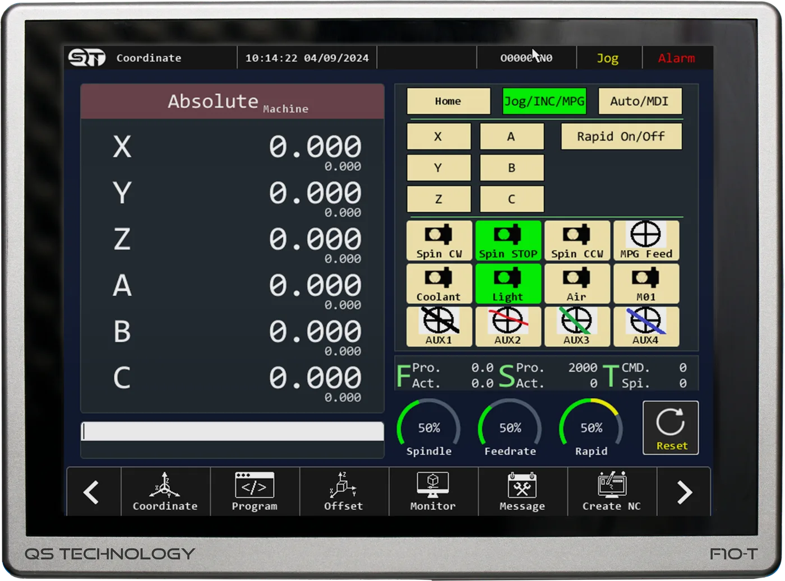Screen dimensions: 785x581
Task: Toggle the Light on or off
Action: 508,284
